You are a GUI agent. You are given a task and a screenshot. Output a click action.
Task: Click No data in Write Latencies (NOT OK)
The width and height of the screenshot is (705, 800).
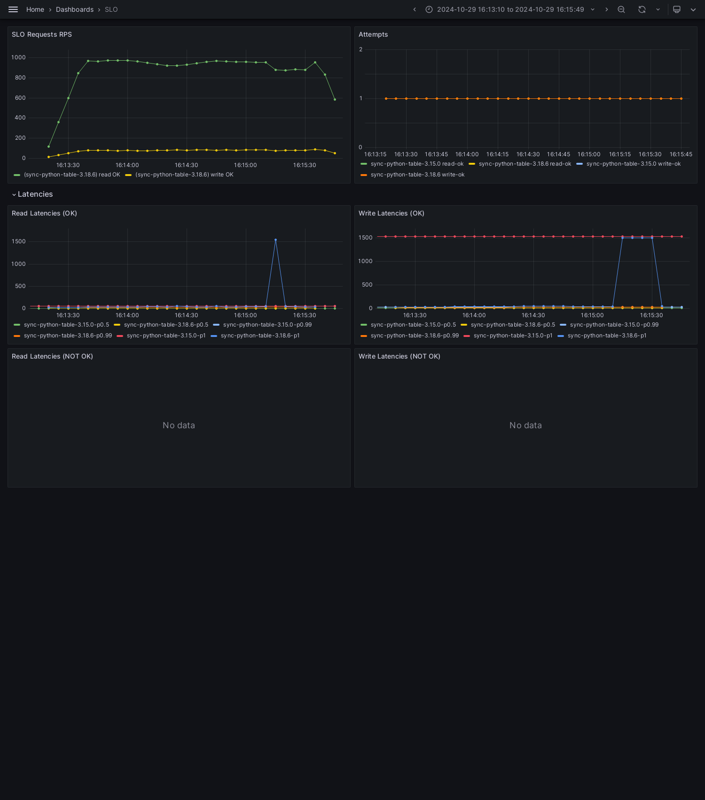click(x=525, y=425)
